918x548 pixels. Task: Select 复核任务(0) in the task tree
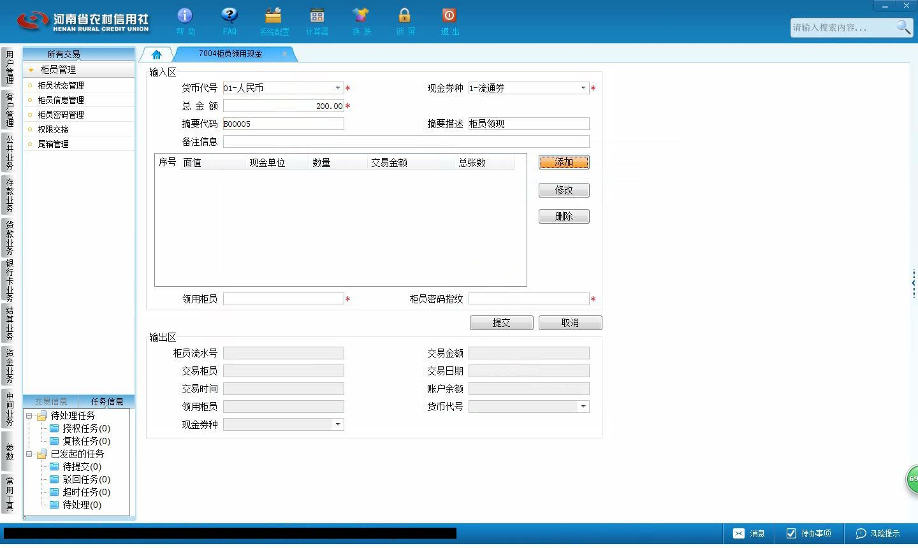[86, 441]
